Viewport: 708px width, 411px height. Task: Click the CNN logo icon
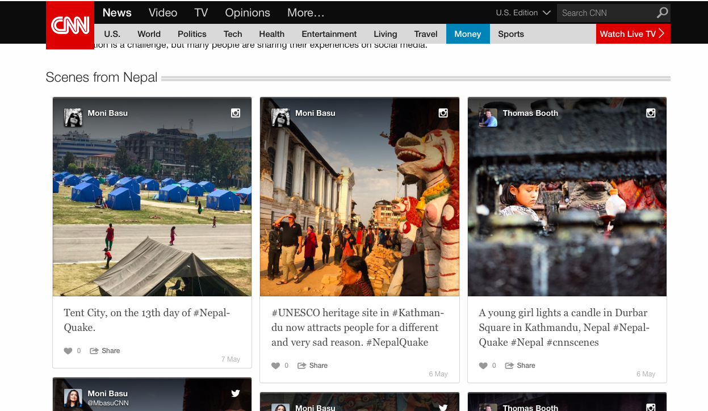tap(70, 25)
